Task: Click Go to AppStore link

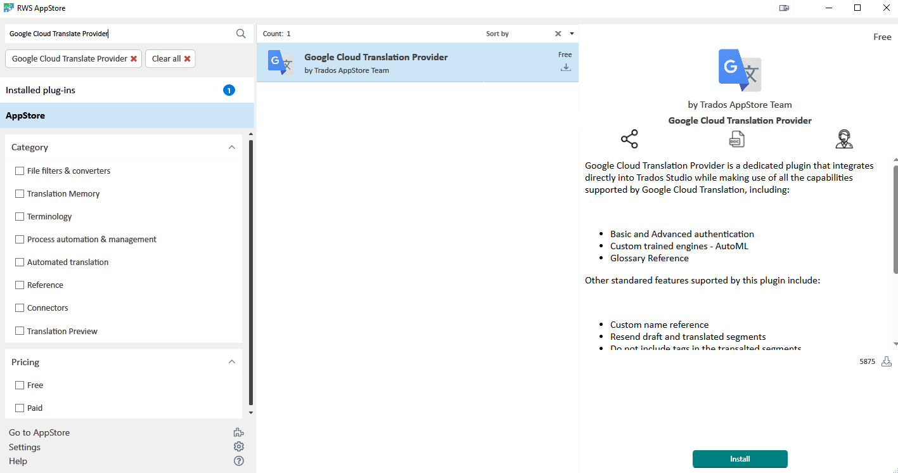Action: click(x=39, y=432)
